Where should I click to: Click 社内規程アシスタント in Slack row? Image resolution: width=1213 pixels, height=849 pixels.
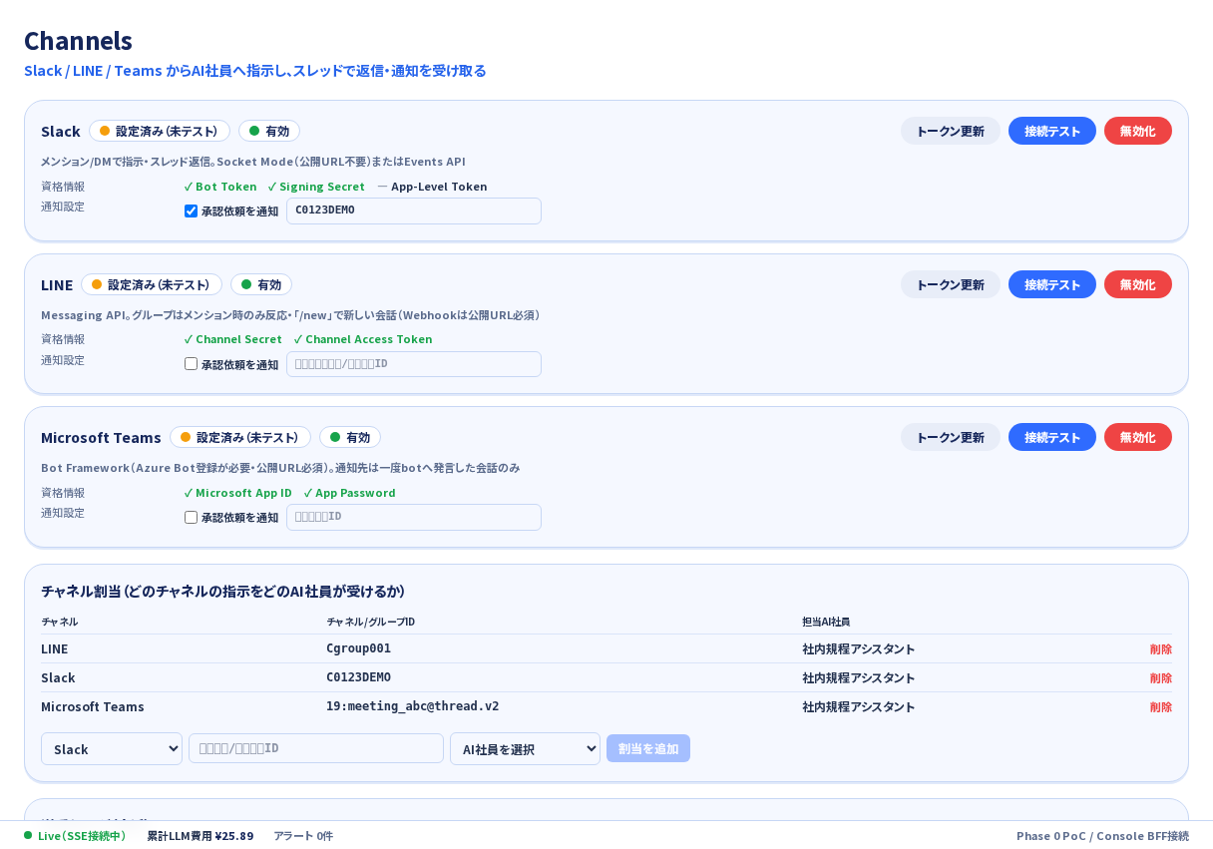tap(858, 677)
